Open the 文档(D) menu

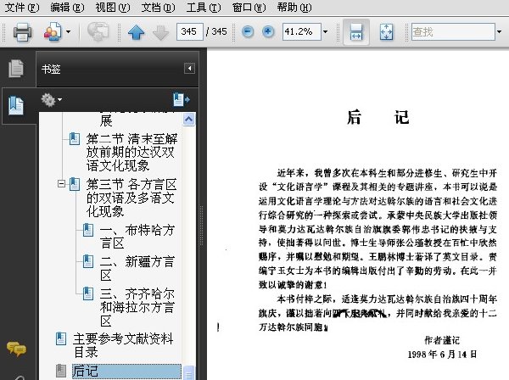point(158,7)
